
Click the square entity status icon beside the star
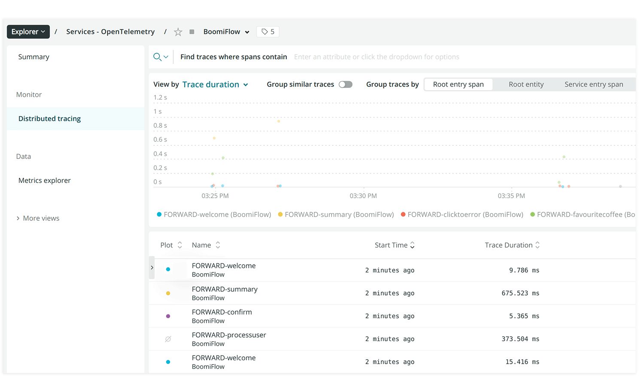click(191, 31)
